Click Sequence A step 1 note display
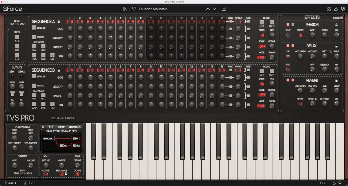The height and width of the screenshot is (186, 348). (70, 22)
